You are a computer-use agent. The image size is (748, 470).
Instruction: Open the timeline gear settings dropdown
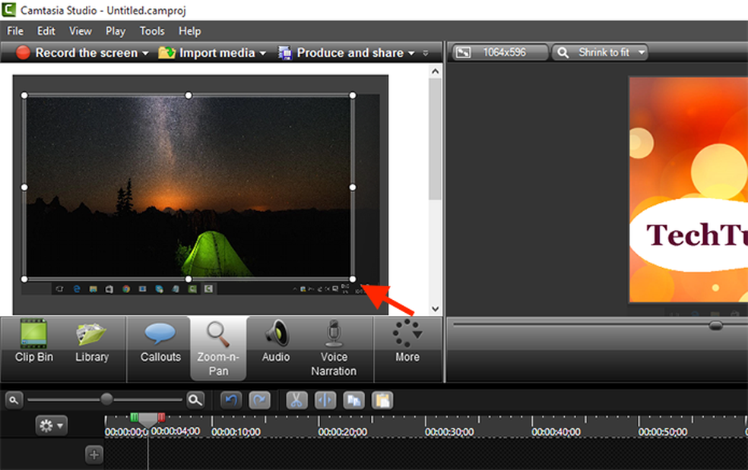[51, 425]
